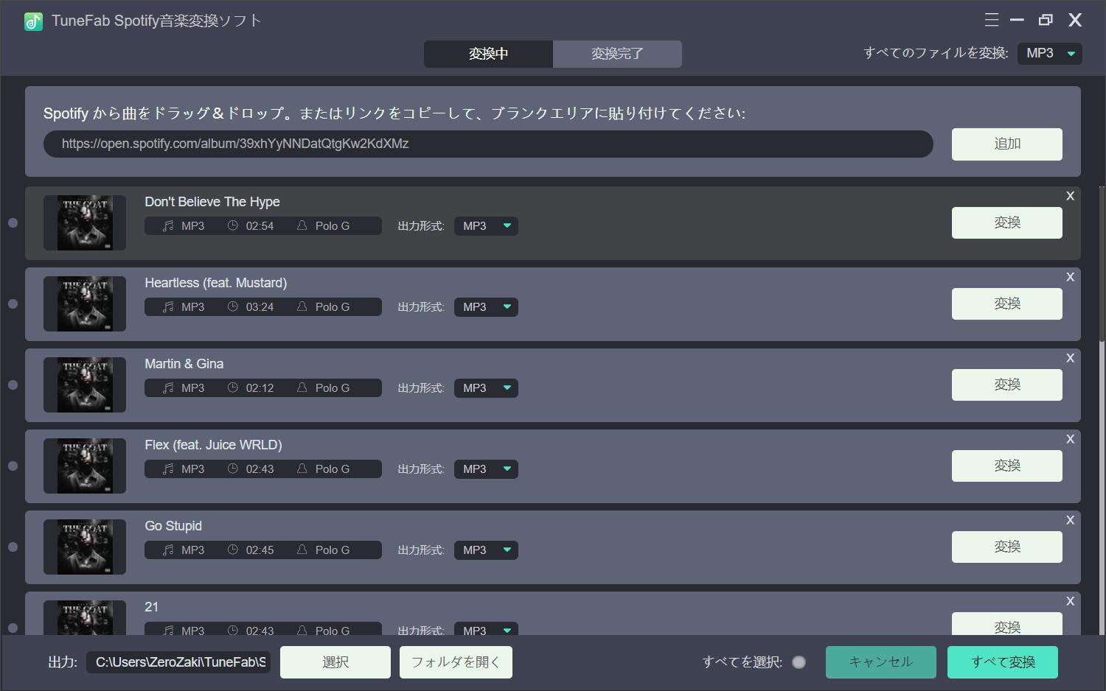The height and width of the screenshot is (691, 1106).
Task: Click the キャンセル button
Action: [x=881, y=662]
